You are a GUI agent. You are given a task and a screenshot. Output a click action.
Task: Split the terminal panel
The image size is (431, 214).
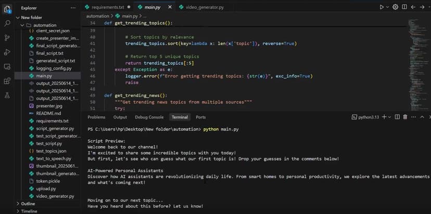(397, 117)
